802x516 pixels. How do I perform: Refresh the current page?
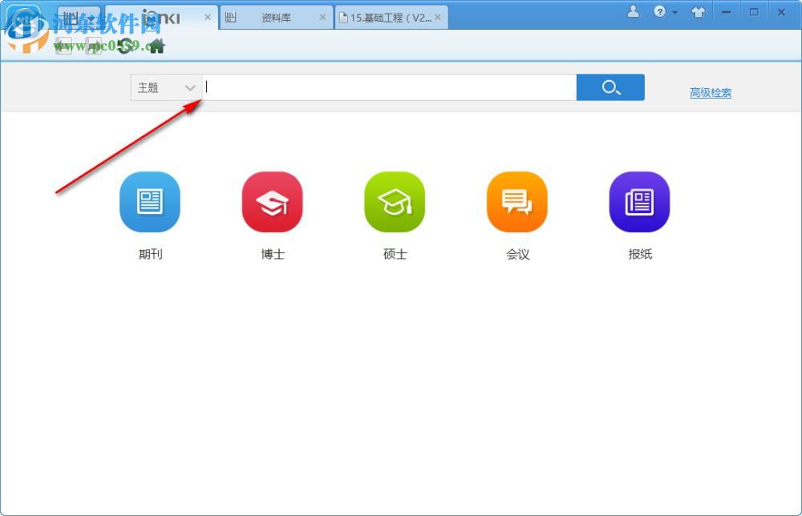(x=124, y=46)
